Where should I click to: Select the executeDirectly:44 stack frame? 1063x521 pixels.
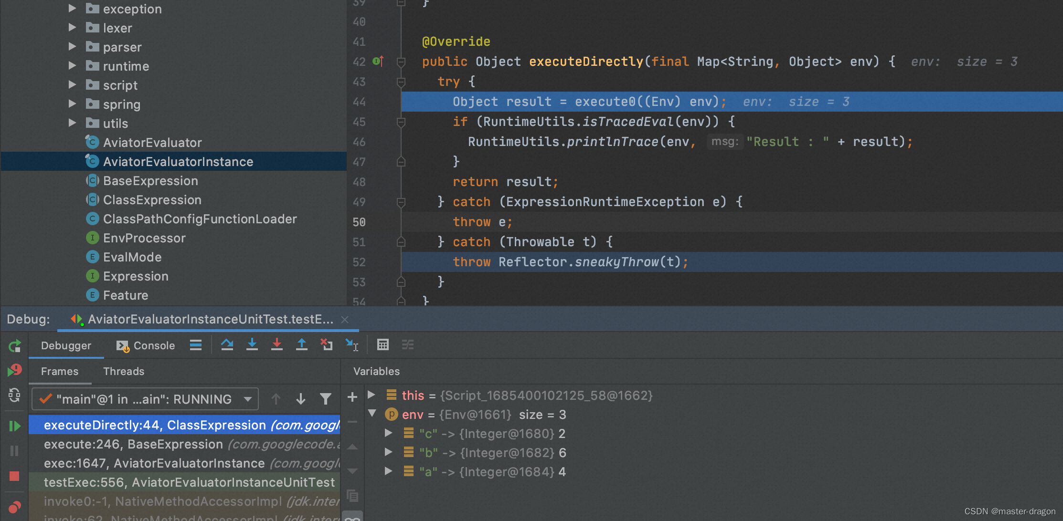[x=184, y=425]
